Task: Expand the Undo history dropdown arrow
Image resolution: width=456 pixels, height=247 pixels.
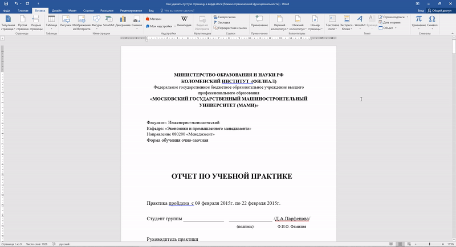Action: click(x=21, y=3)
